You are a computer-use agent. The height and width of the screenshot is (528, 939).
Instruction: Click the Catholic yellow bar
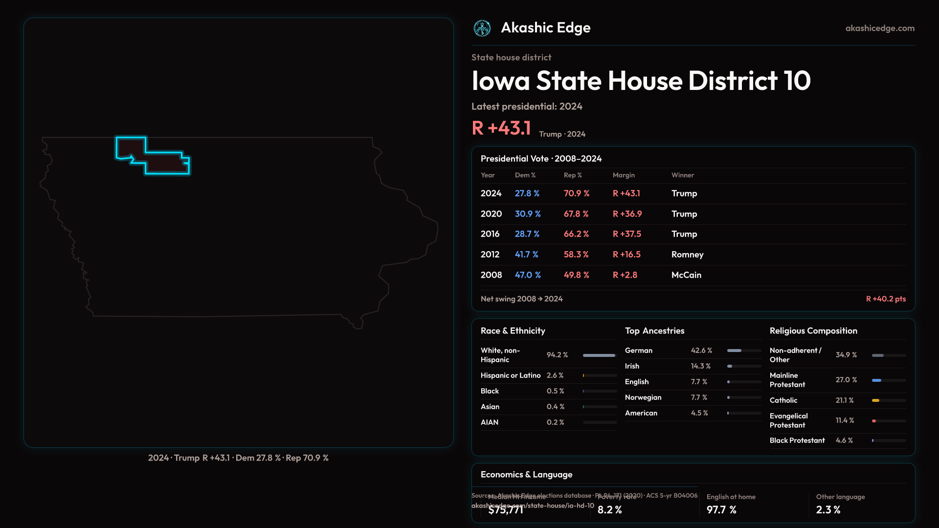click(875, 400)
